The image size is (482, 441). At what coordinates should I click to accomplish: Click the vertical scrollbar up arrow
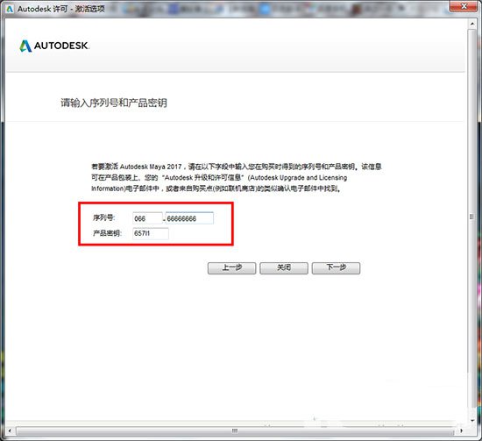[472, 24]
